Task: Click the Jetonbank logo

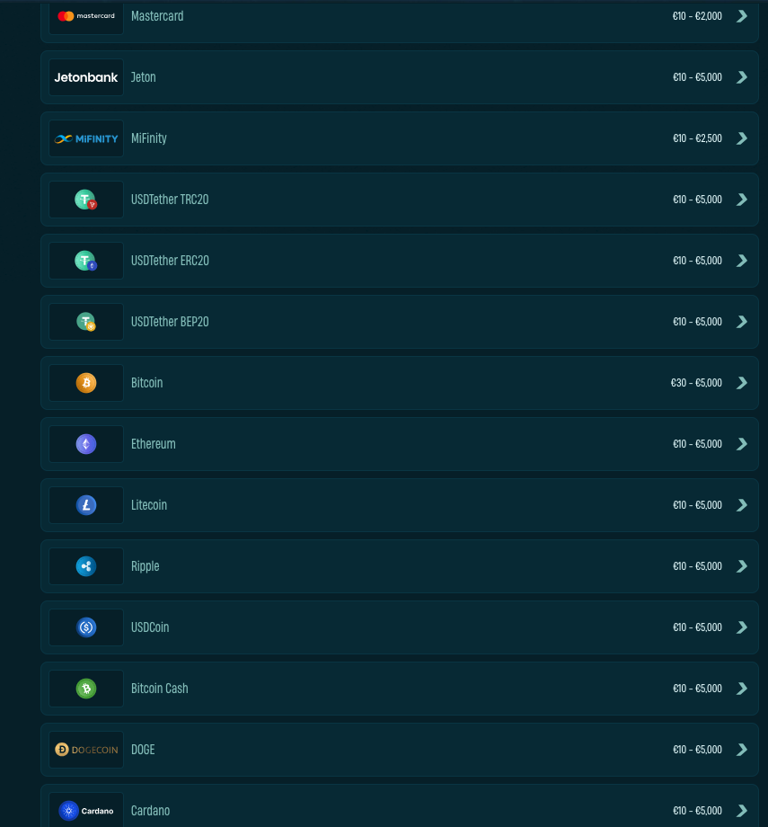Action: point(86,77)
